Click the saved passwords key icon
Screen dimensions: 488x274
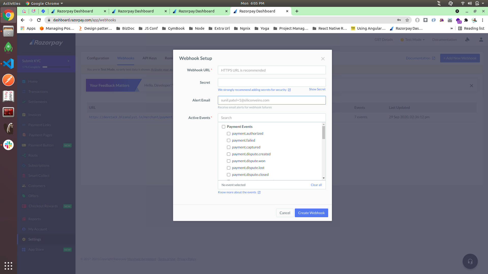tap(399, 20)
